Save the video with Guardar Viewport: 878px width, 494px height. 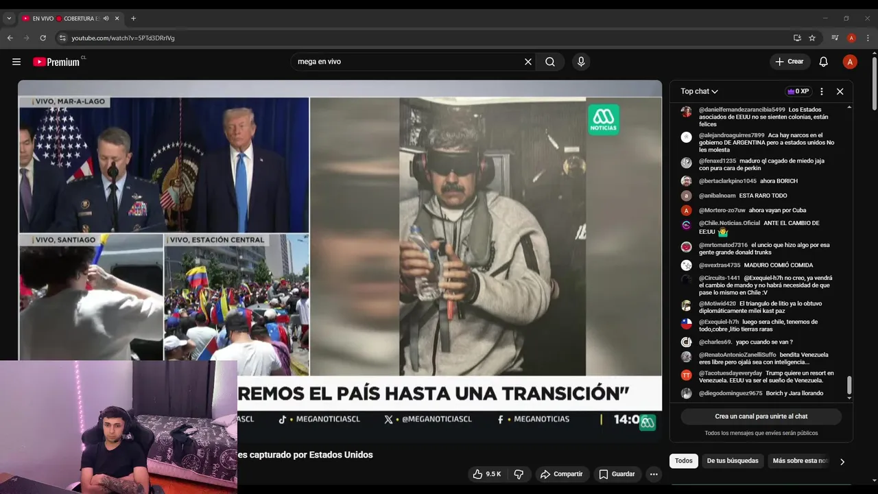(617, 474)
